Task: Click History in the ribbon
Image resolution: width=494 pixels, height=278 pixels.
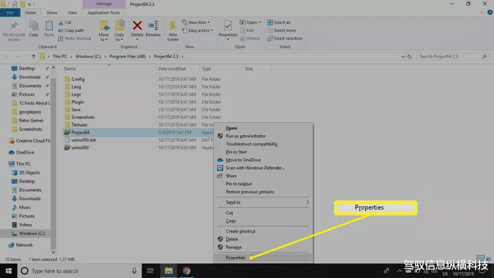Action: 250,38
